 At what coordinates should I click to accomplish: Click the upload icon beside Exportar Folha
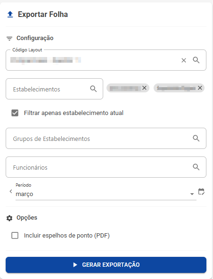tap(10, 15)
